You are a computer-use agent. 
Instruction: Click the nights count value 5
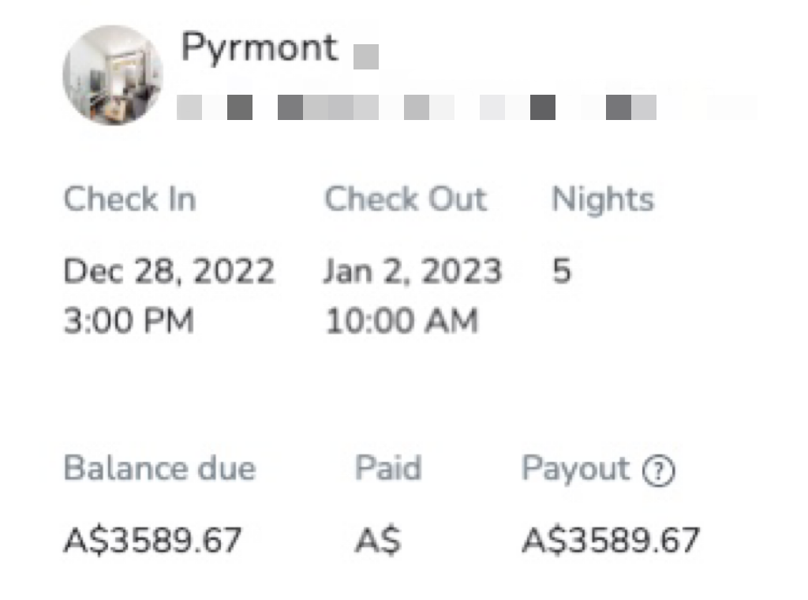click(562, 271)
